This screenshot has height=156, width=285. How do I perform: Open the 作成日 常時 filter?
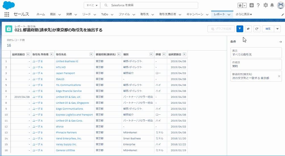click(256, 64)
